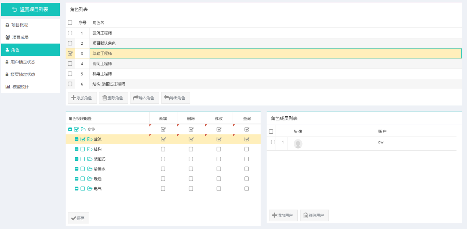The image size is (467, 229).
Task: Click the lock icon beside 楼层锁定状态
Action: 7,74
